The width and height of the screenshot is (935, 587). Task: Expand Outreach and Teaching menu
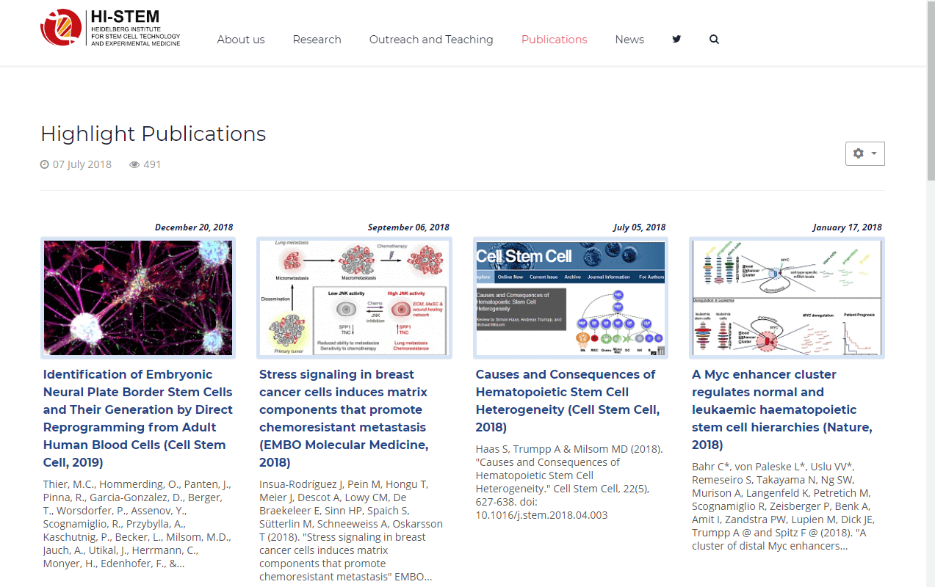point(431,40)
